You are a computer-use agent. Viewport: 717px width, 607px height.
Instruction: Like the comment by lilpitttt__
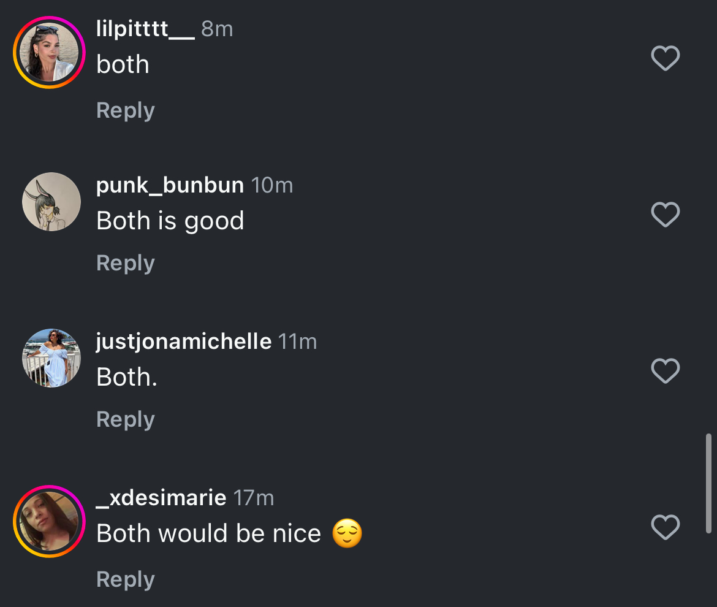pyautogui.click(x=665, y=59)
